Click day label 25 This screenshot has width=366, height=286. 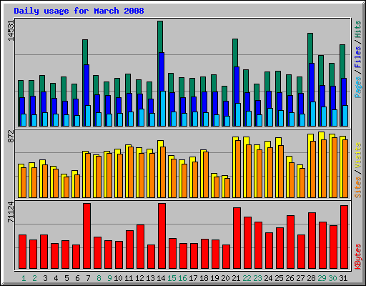(279, 278)
